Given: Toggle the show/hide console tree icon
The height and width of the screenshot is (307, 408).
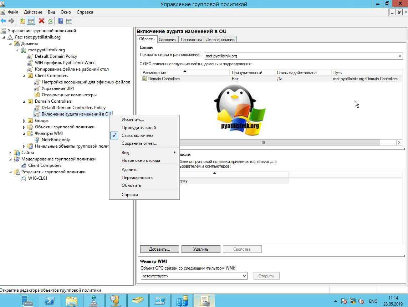Looking at the screenshot, I should pos(31,21).
